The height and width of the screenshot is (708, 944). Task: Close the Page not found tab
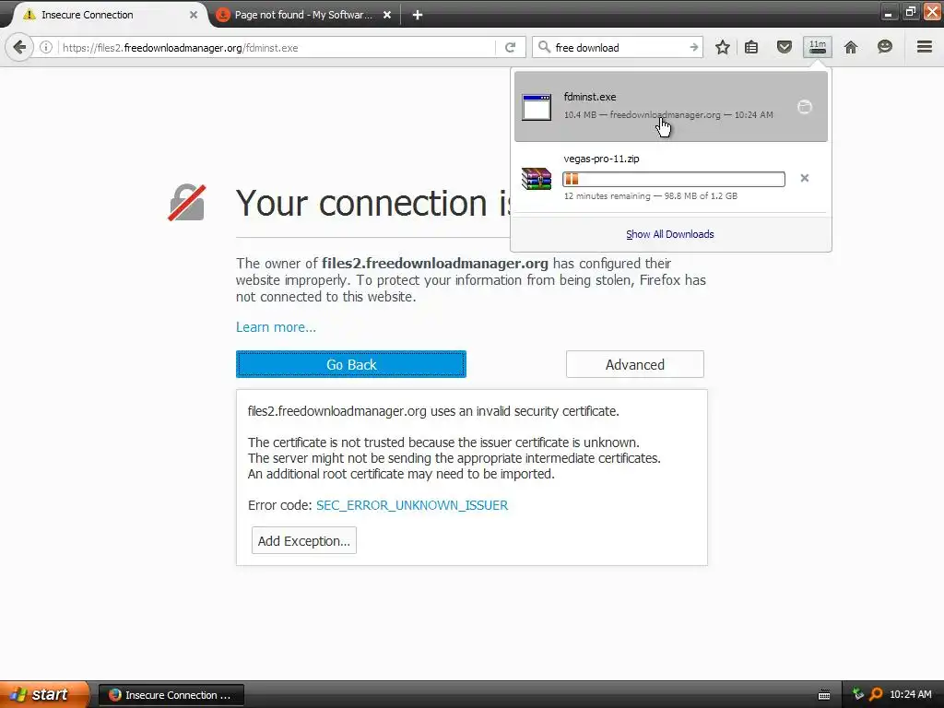[387, 15]
